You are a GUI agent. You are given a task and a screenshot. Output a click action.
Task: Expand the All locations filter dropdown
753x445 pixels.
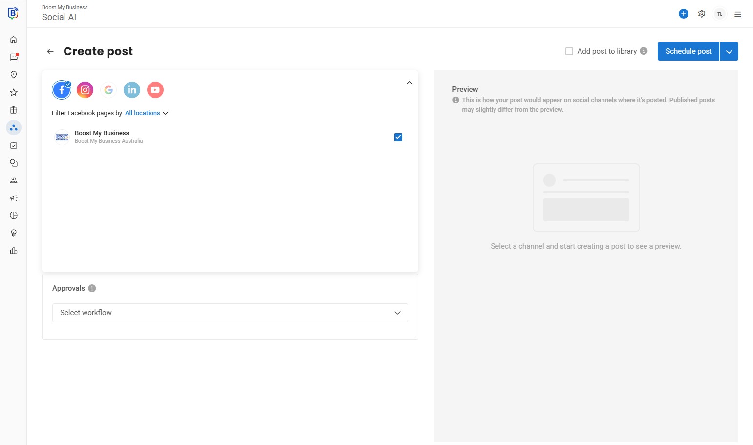click(x=147, y=113)
